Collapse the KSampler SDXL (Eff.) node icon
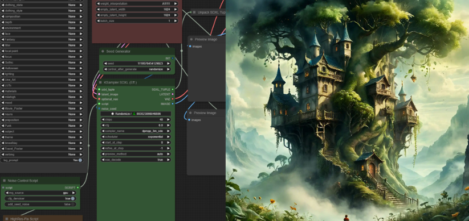Viewport: 469px width, 221px height. pos(100,82)
